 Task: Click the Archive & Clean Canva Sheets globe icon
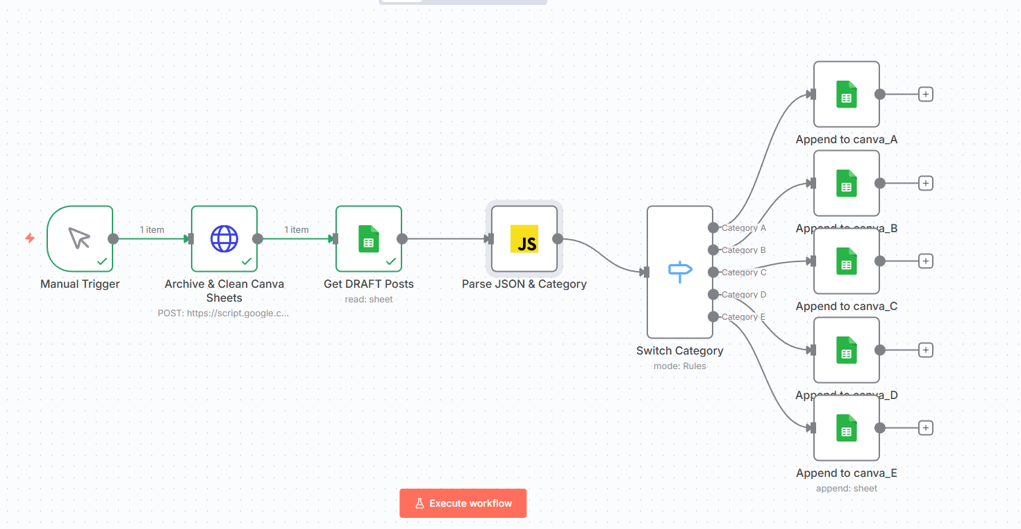[x=224, y=238]
